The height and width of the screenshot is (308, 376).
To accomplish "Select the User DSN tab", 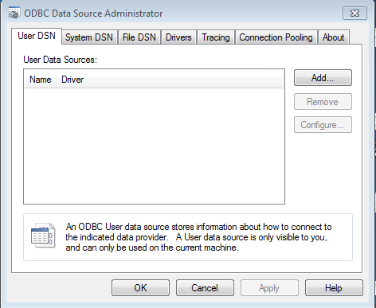I will [x=37, y=36].
